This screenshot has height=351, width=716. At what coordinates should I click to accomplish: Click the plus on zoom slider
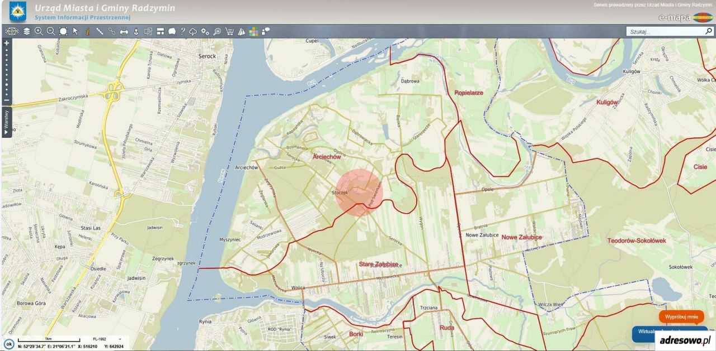point(6,42)
